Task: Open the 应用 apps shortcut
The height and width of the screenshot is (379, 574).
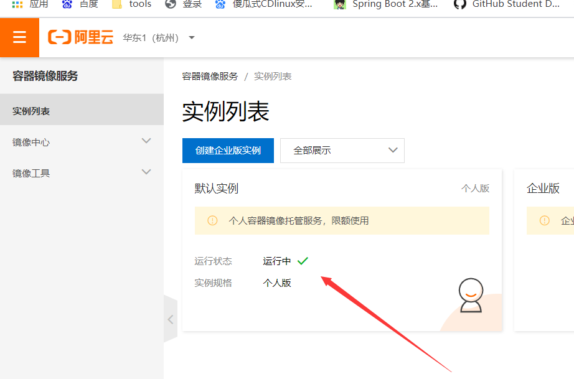Action: [31, 4]
